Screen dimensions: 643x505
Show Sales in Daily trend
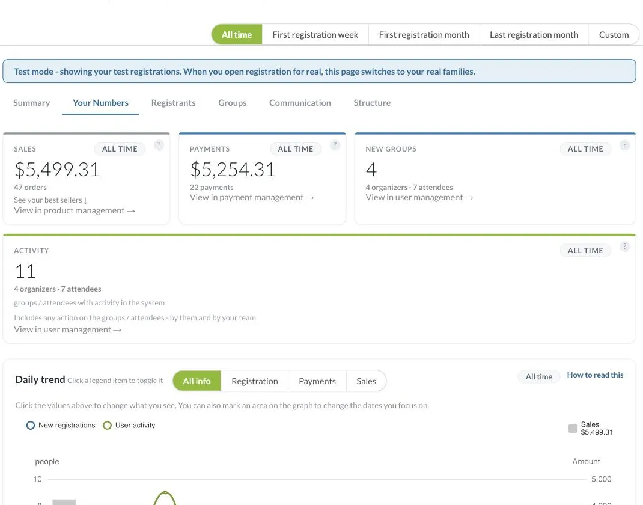[366, 381]
